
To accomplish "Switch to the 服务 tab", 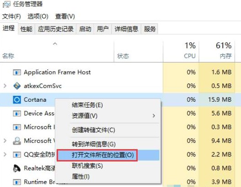I will pos(150,29).
